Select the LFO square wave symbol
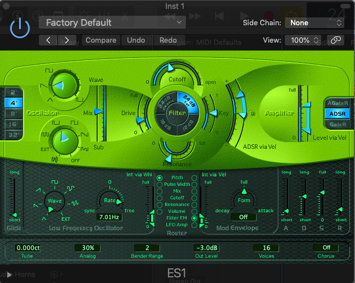The width and height of the screenshot is (355, 283). pos(54,182)
